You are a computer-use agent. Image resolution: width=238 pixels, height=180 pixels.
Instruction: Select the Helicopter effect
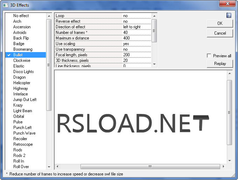pos(26,83)
